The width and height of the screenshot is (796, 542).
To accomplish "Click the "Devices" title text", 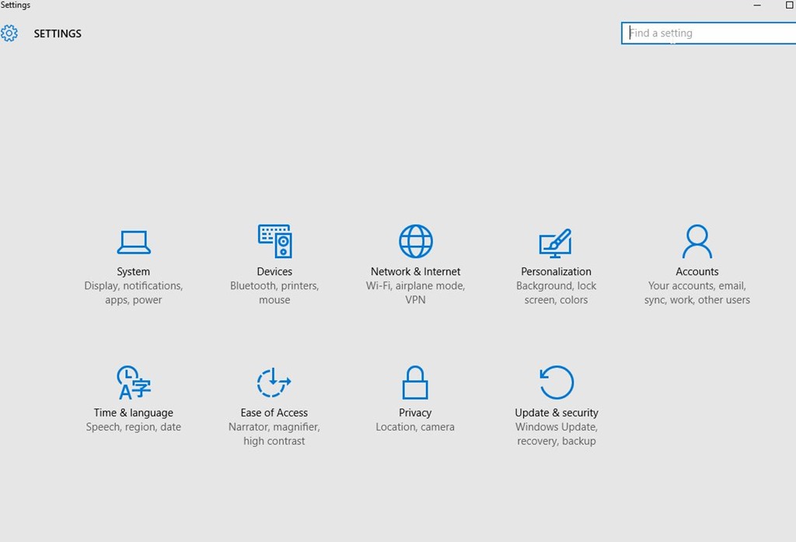I will coord(274,271).
